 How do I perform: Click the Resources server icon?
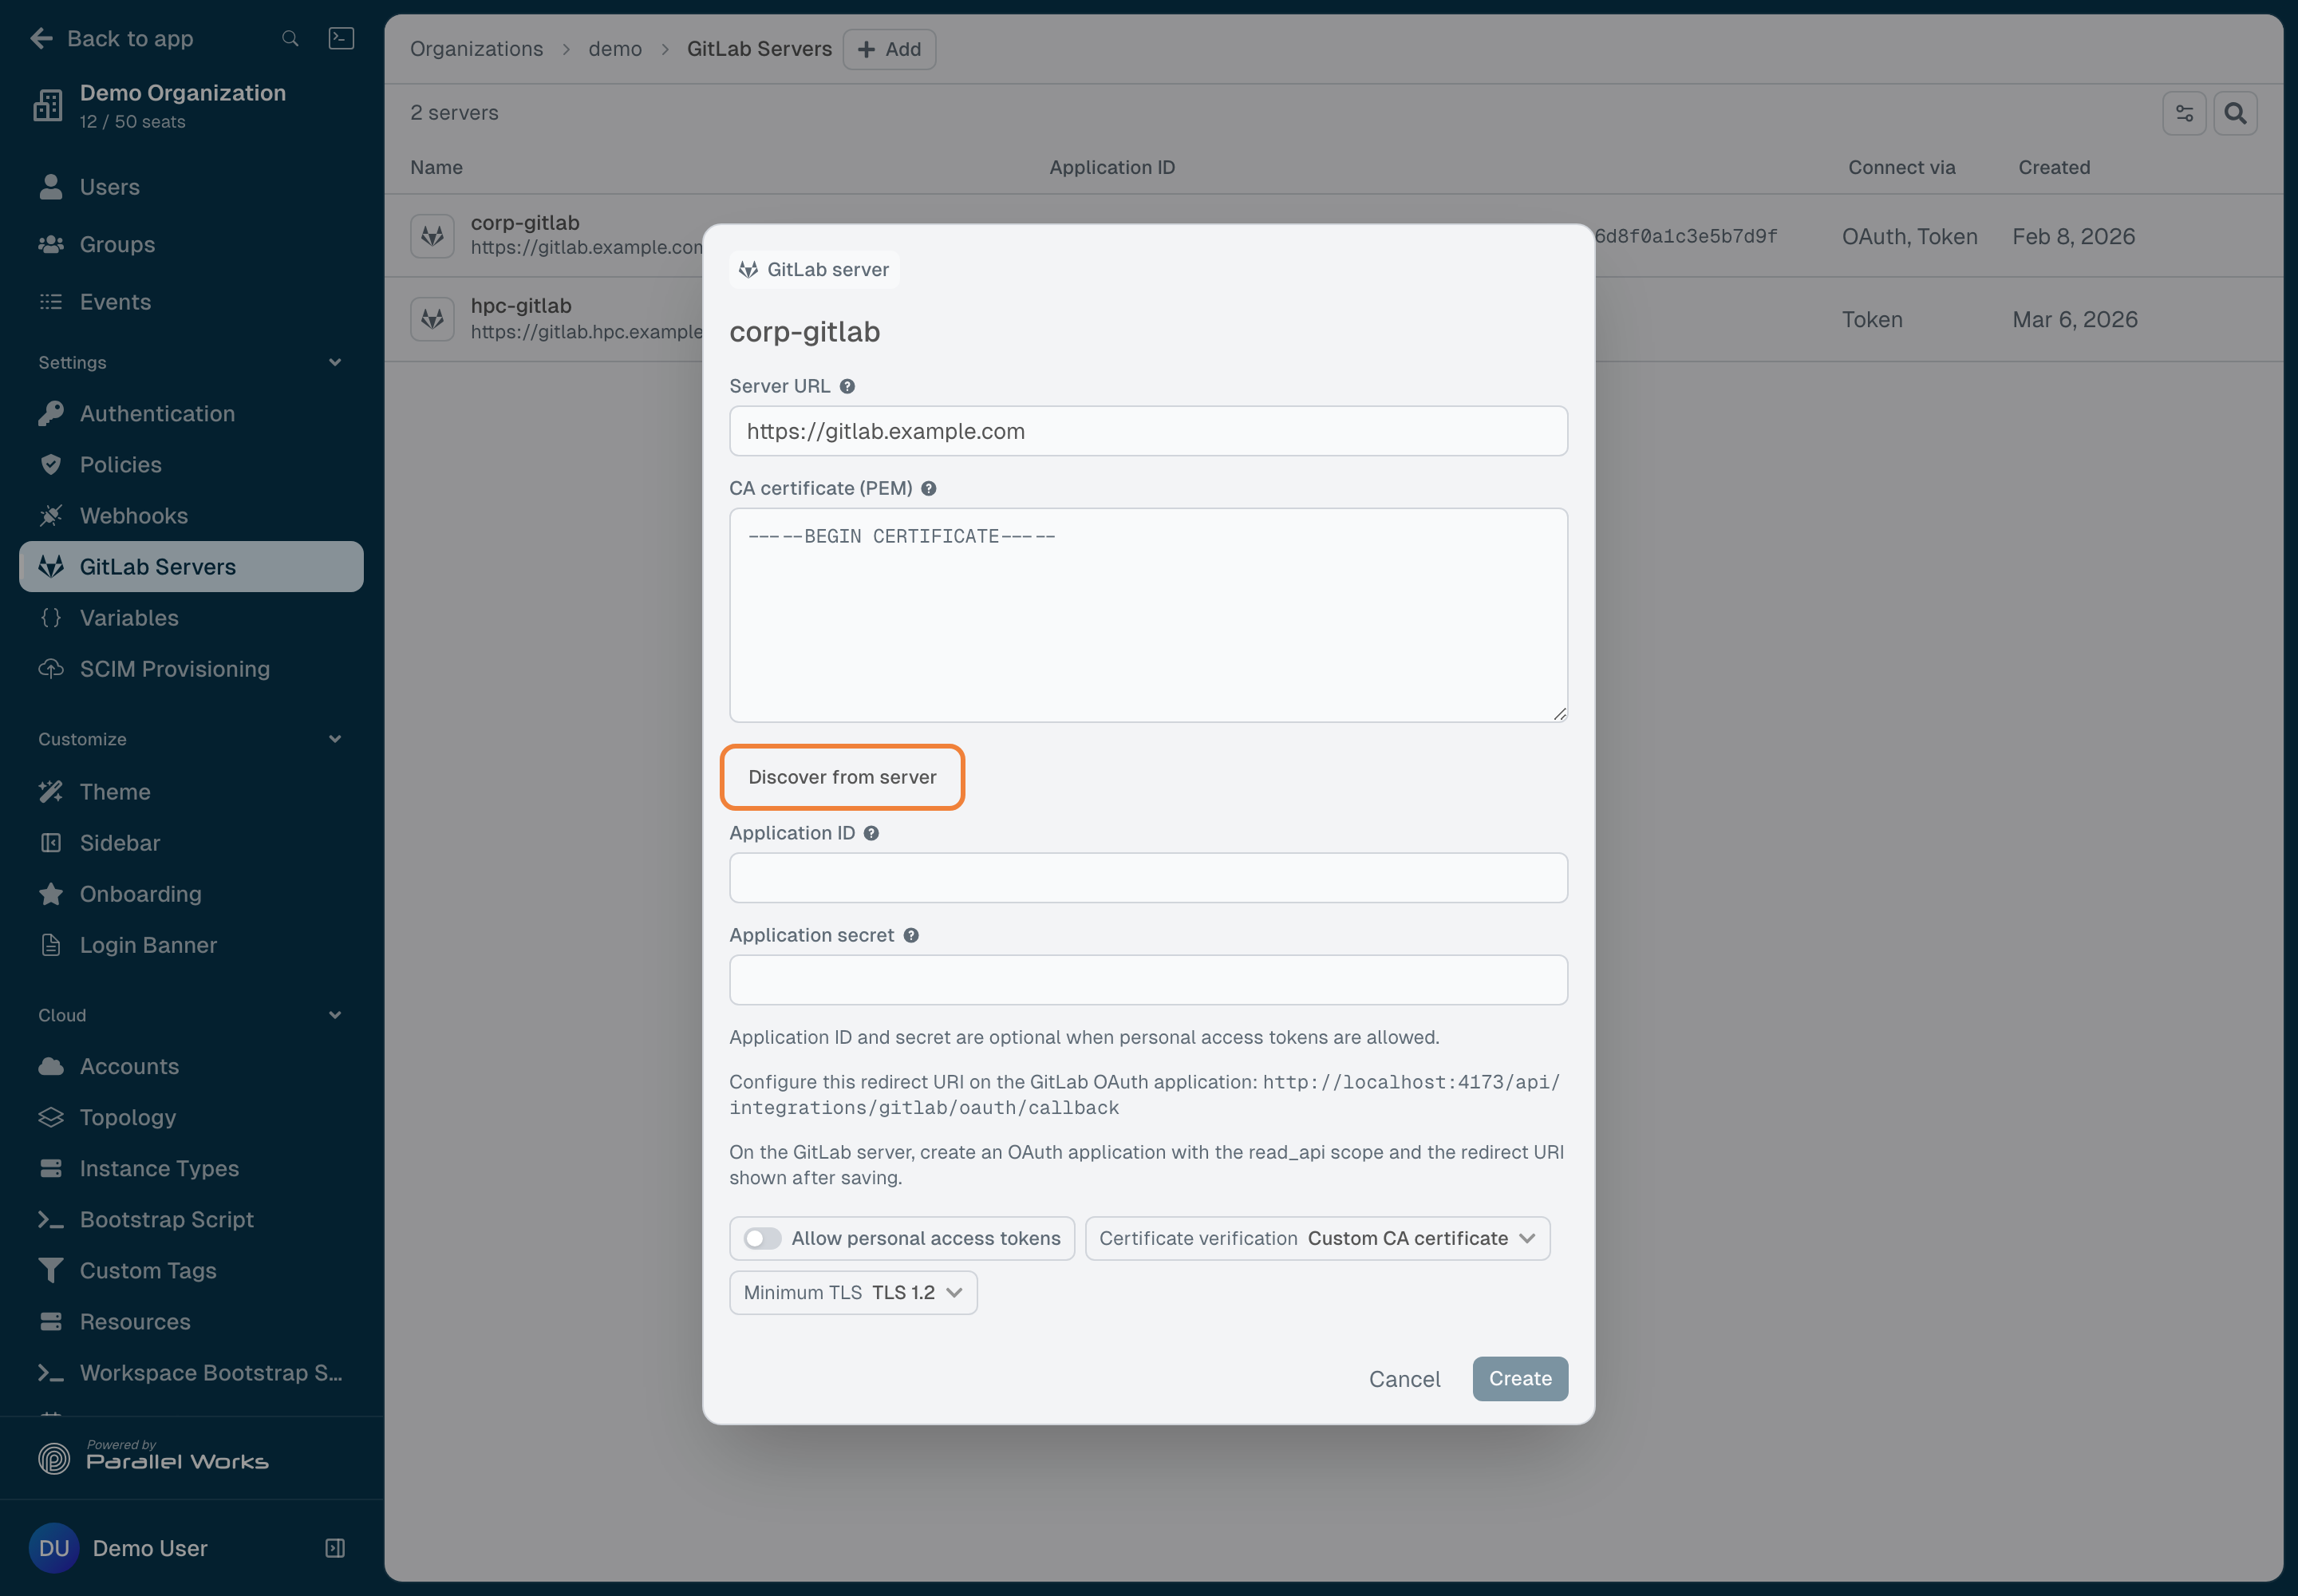point(51,1321)
